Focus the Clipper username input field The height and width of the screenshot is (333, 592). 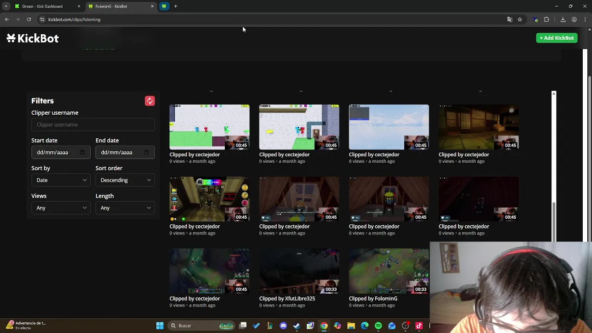tap(93, 124)
